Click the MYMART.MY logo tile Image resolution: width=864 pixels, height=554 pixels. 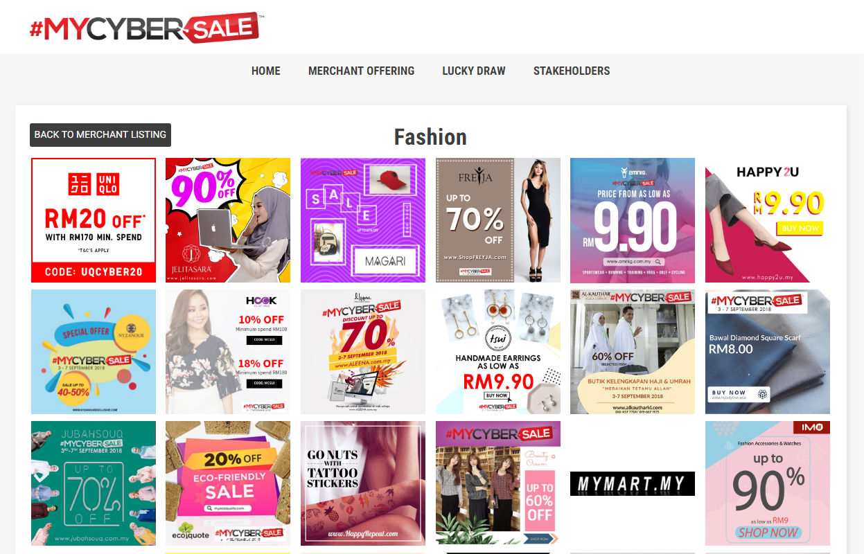(x=633, y=483)
